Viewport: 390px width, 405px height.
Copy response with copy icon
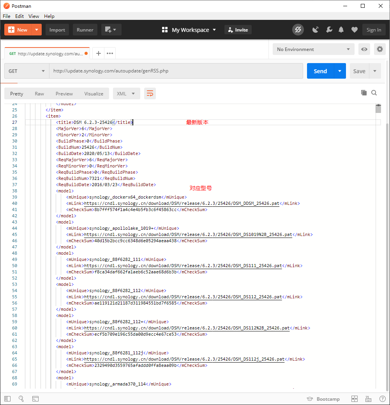pos(364,93)
